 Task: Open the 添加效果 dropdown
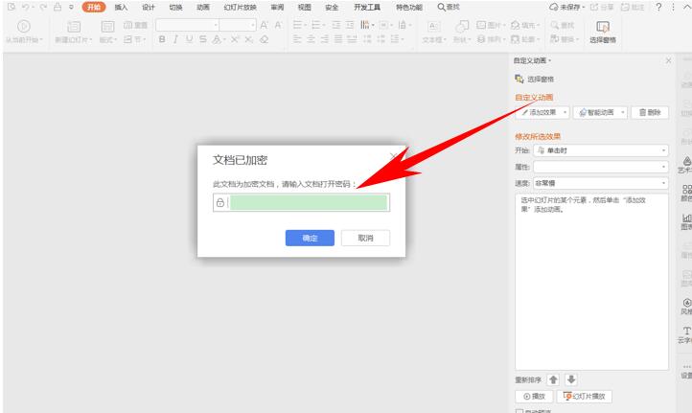click(x=542, y=112)
